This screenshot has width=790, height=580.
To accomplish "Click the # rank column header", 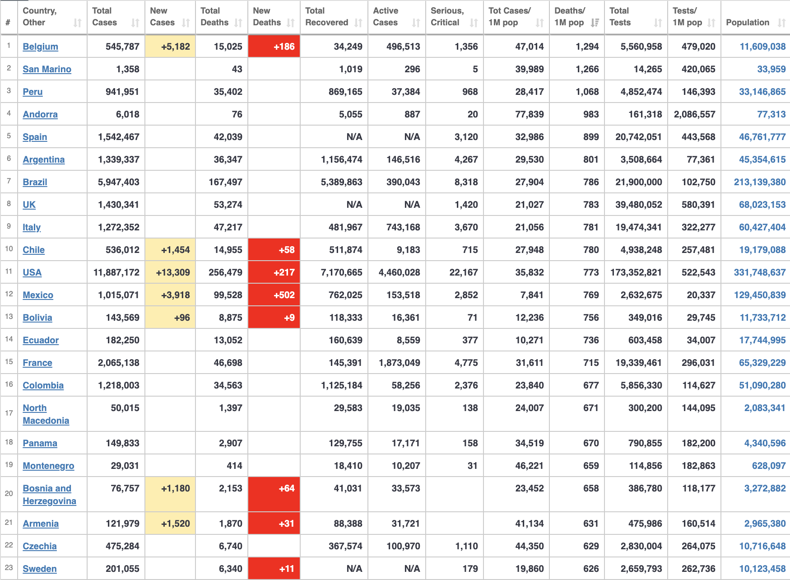I will (x=8, y=23).
